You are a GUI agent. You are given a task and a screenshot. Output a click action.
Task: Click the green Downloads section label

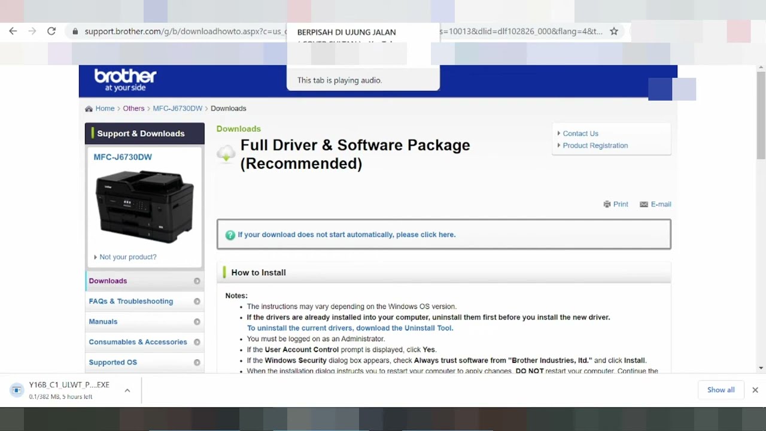[x=239, y=129]
